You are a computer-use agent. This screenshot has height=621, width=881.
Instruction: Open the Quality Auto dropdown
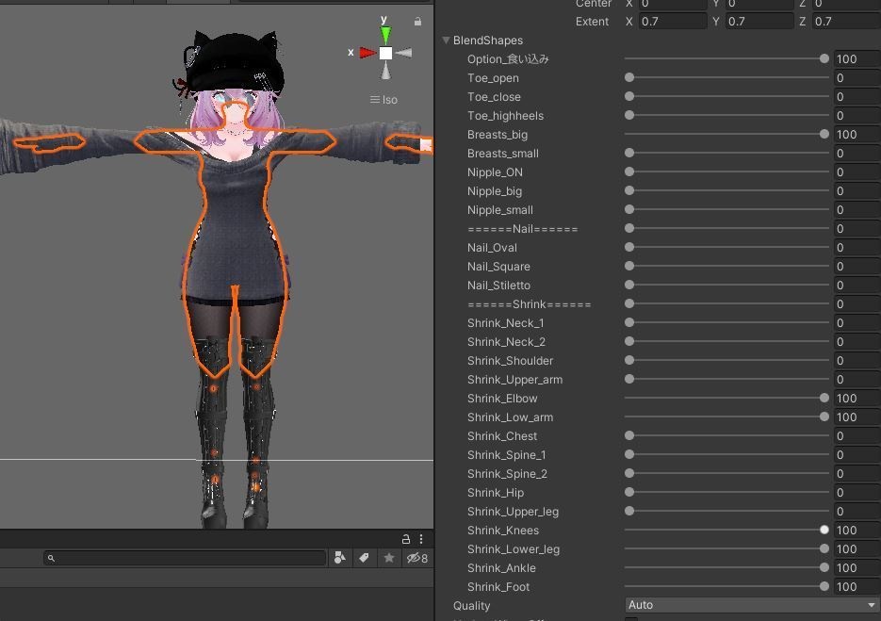[752, 605]
